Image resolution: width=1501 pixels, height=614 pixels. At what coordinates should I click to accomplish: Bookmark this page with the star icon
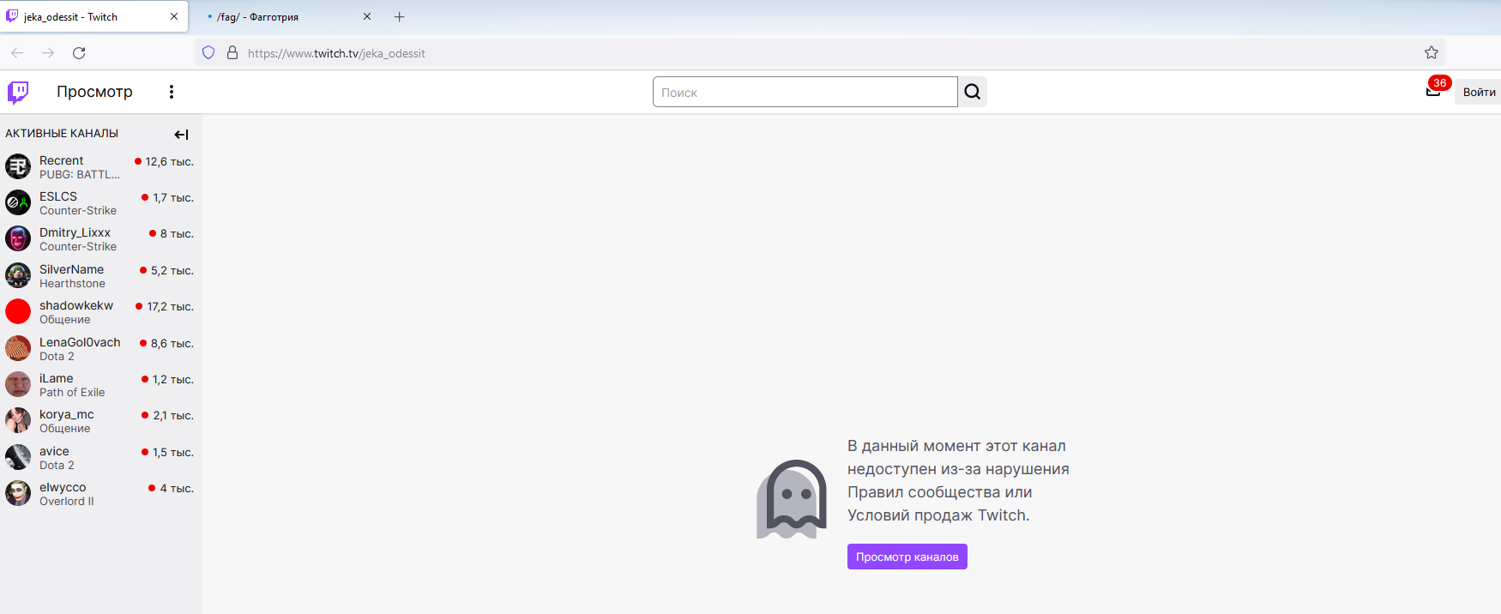(1432, 53)
